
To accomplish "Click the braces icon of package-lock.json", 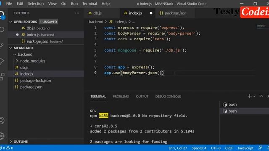I will pyautogui.click(x=17, y=81).
